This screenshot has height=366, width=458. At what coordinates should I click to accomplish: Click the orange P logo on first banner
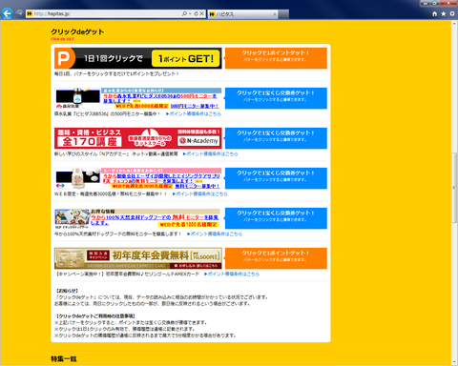point(65,58)
